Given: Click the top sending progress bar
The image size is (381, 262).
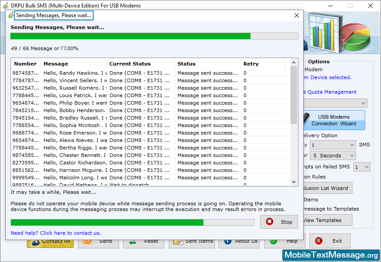Looking at the screenshot, I should [154, 36].
